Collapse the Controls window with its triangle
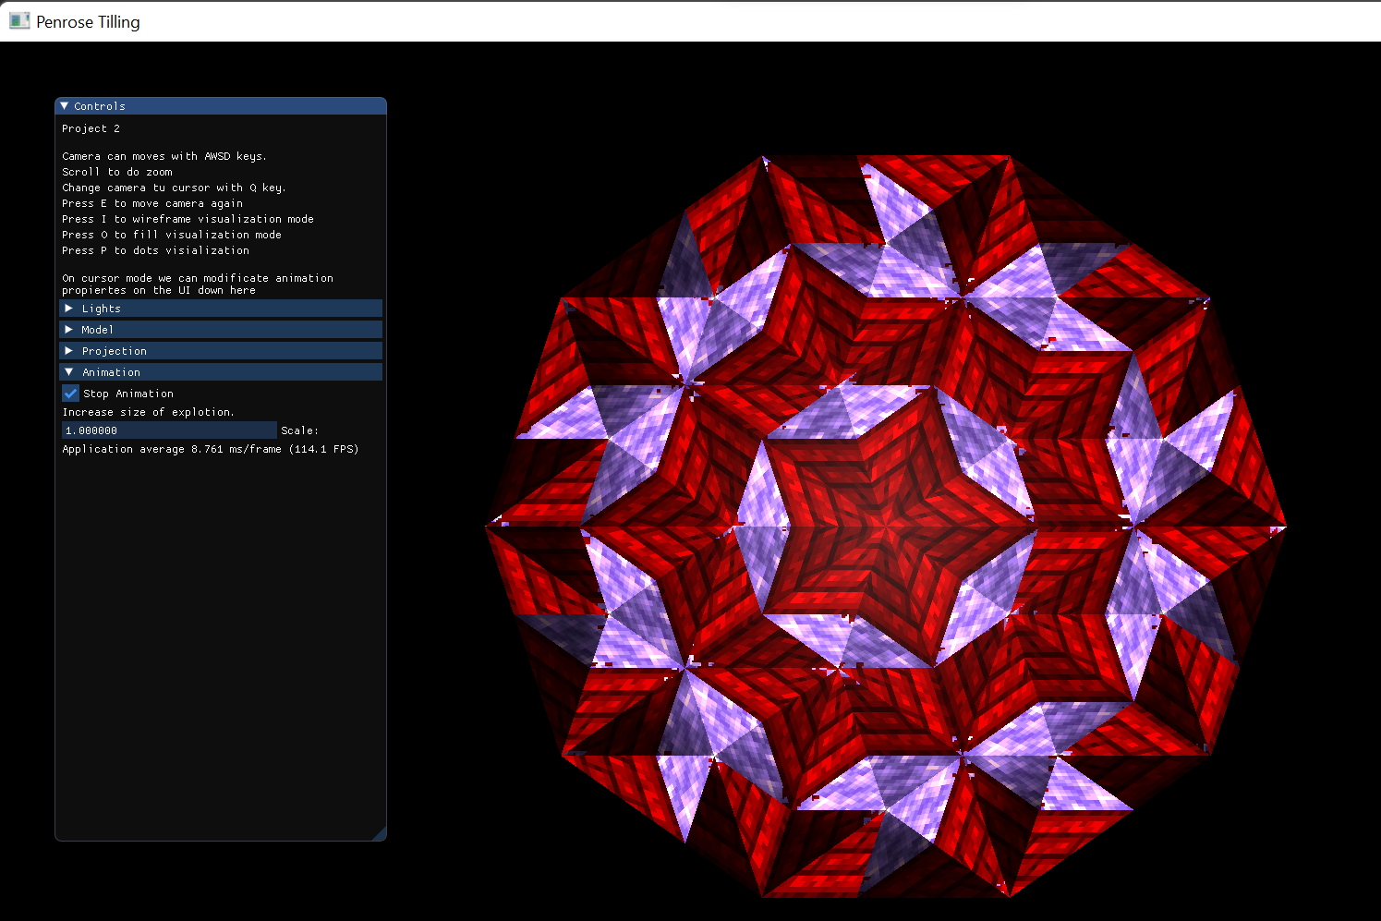The height and width of the screenshot is (921, 1381). pyautogui.click(x=65, y=106)
